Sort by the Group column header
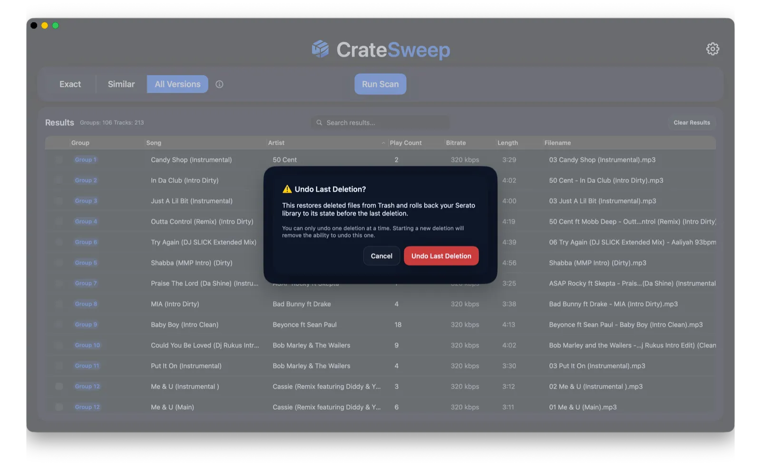Image resolution: width=761 pixels, height=467 pixels. 80,143
